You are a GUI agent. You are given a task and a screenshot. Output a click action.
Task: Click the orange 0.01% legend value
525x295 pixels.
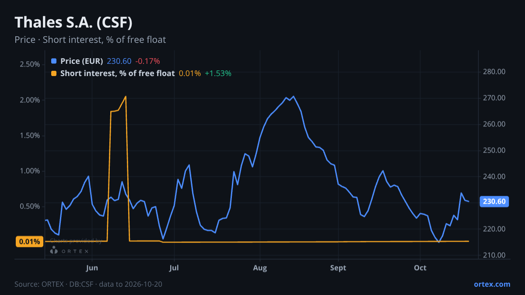point(190,73)
